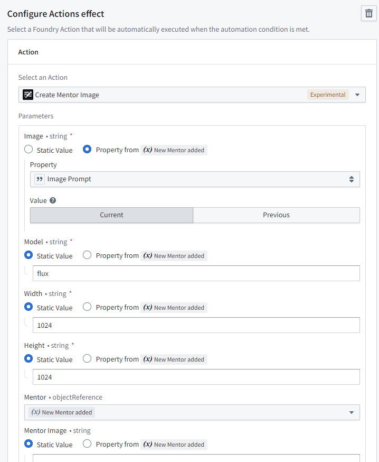The image size is (379, 462).
Task: Open the Select an Action dropdown
Action: (x=357, y=95)
